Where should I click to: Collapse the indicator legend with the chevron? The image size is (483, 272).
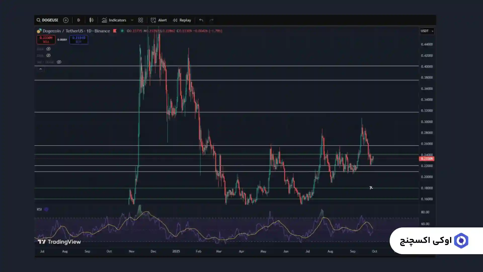[x=41, y=69]
